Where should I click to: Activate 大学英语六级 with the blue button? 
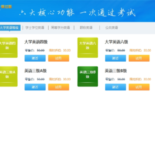tap(115, 58)
